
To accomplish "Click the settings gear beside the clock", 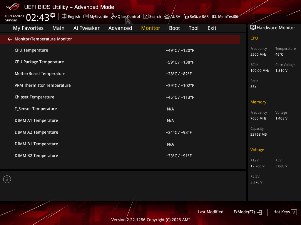I will (53, 15).
